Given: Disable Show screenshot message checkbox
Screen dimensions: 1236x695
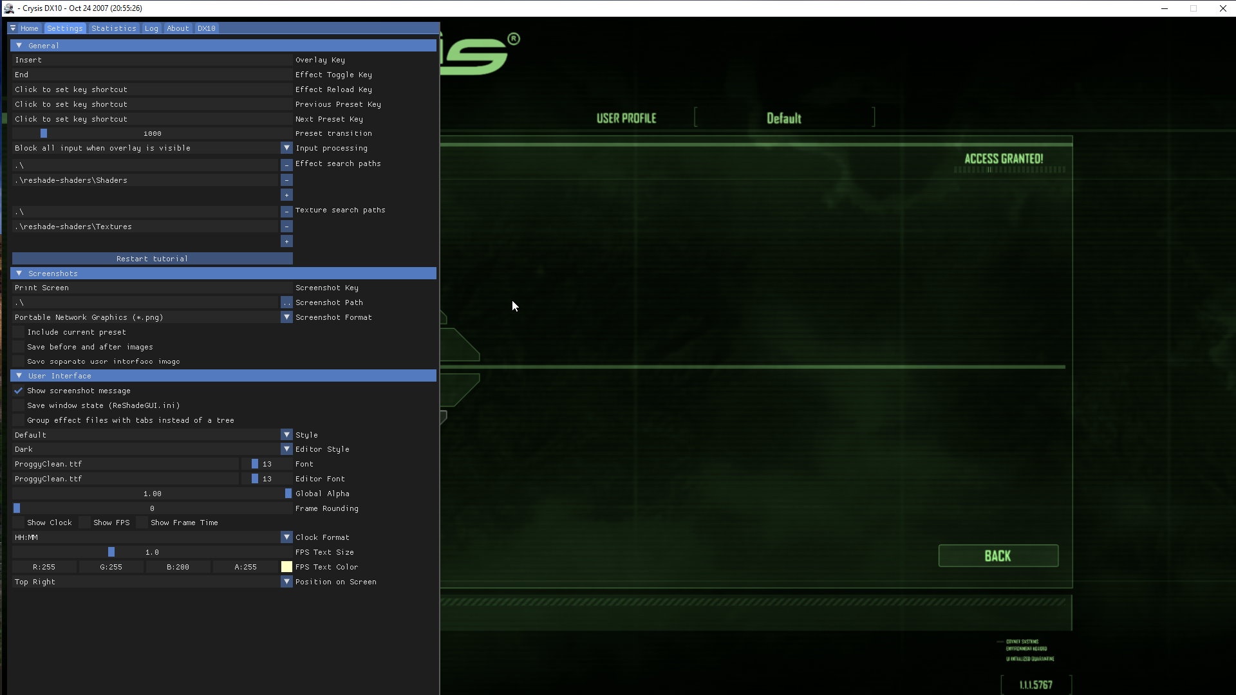Looking at the screenshot, I should pos(19,391).
